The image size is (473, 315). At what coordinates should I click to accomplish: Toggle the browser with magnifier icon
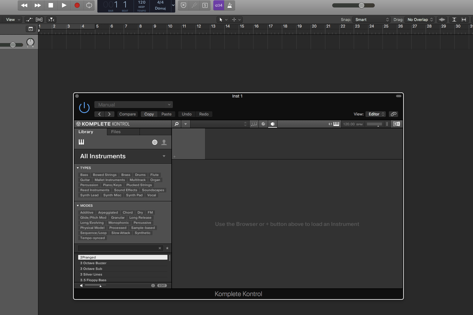177,124
